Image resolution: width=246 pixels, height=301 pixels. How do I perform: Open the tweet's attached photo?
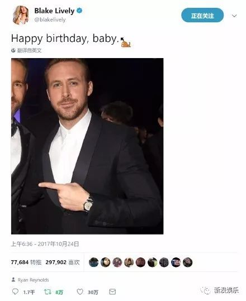[87, 146]
